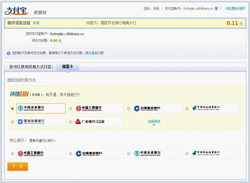Open the 付款遇到问题? help link
The height and width of the screenshot is (183, 250).
tap(235, 9)
